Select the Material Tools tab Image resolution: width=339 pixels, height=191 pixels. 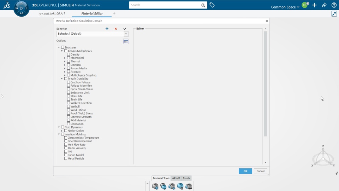[161, 178]
